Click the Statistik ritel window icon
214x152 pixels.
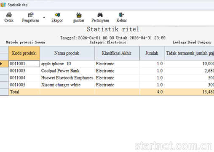point(3,5)
